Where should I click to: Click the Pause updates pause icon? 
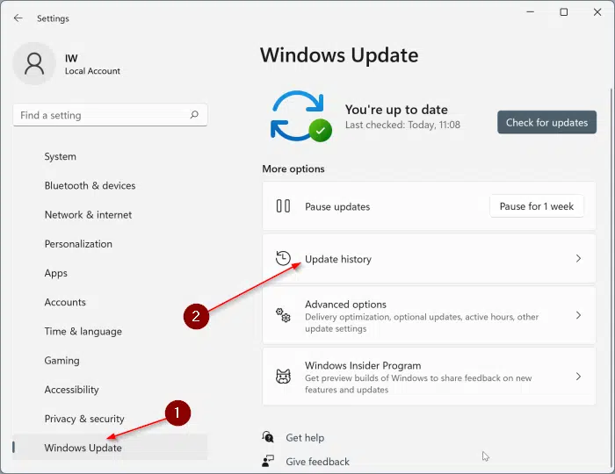[x=283, y=206]
